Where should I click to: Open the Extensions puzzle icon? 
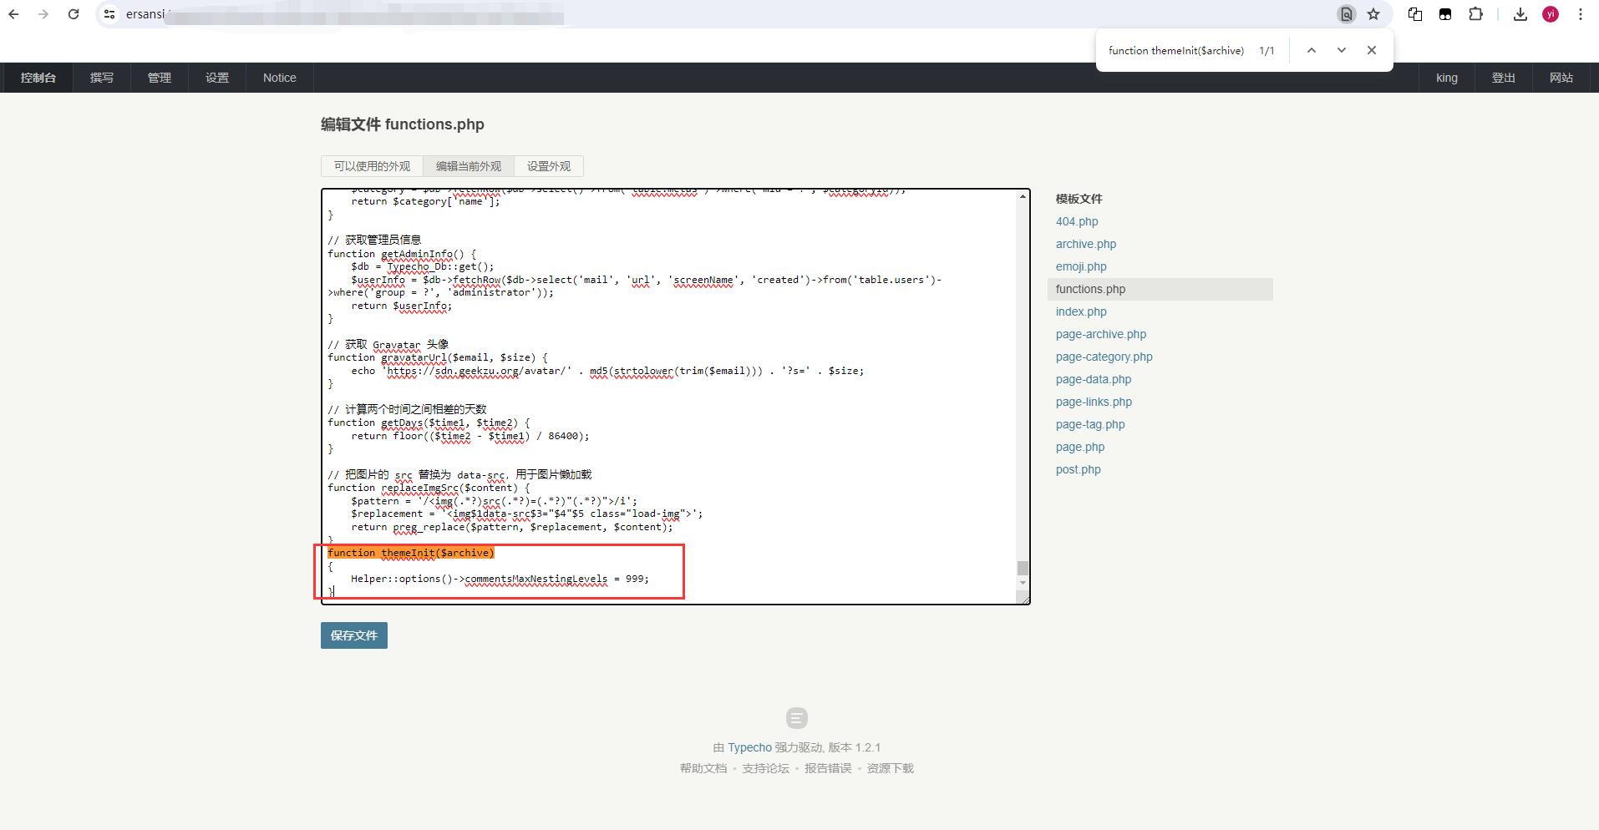click(x=1476, y=14)
